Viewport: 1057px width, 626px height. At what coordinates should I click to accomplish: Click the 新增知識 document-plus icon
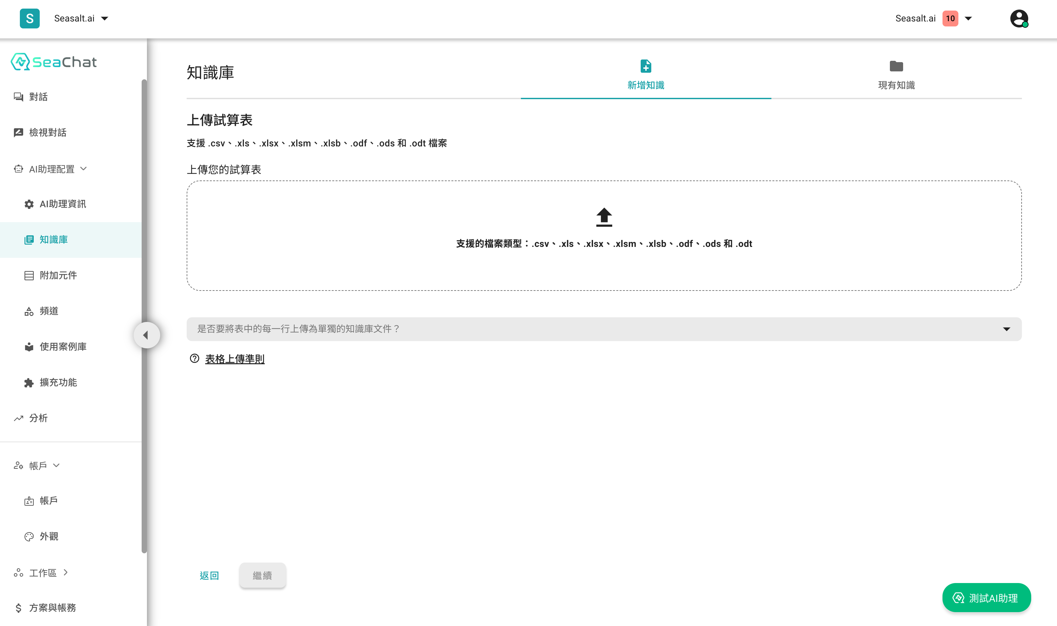(646, 66)
